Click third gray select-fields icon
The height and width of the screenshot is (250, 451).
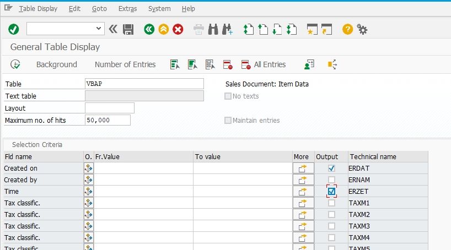click(x=210, y=64)
